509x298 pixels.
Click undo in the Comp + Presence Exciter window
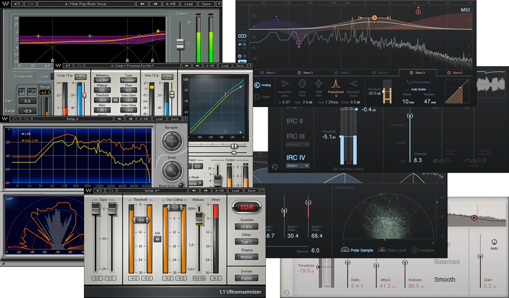68,66
